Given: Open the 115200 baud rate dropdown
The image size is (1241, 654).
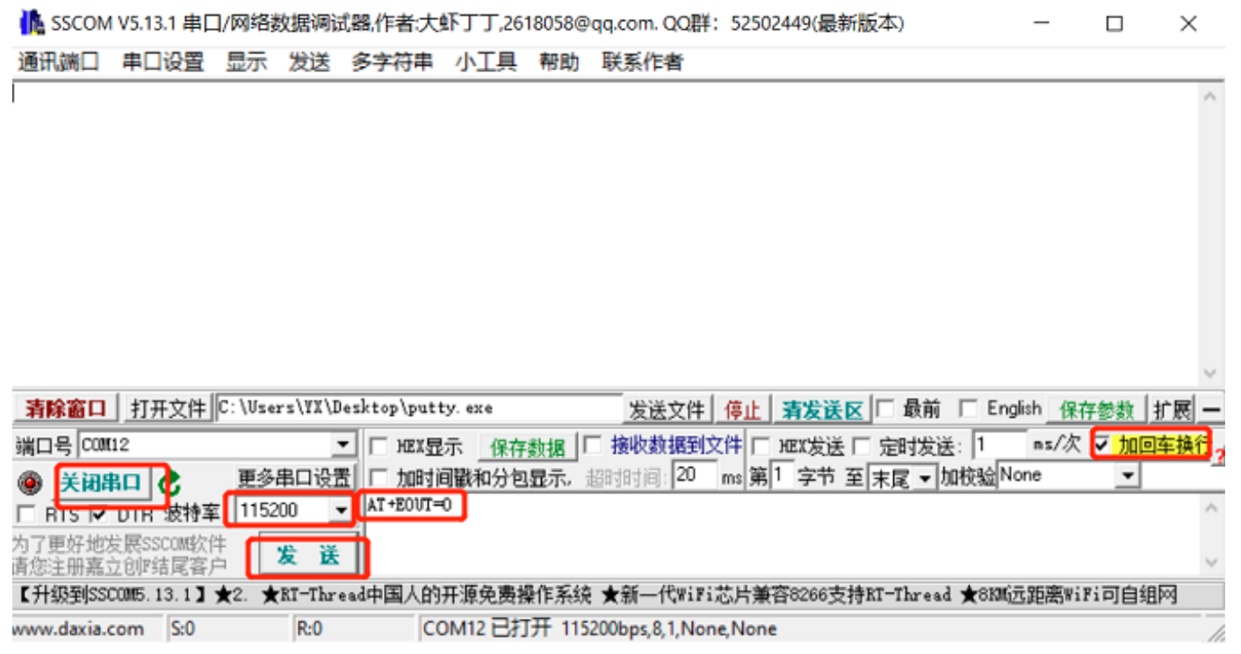Looking at the screenshot, I should coord(342,511).
